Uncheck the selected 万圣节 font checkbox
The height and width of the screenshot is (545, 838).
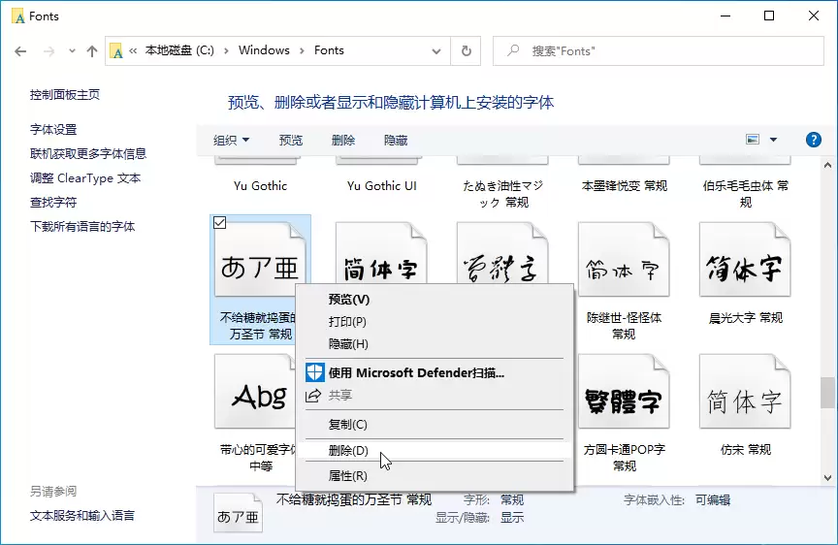[219, 223]
